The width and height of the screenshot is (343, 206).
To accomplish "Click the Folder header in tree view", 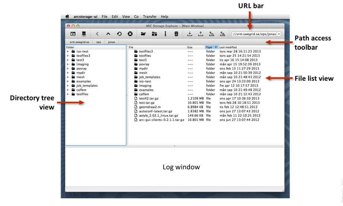I will click(96, 47).
